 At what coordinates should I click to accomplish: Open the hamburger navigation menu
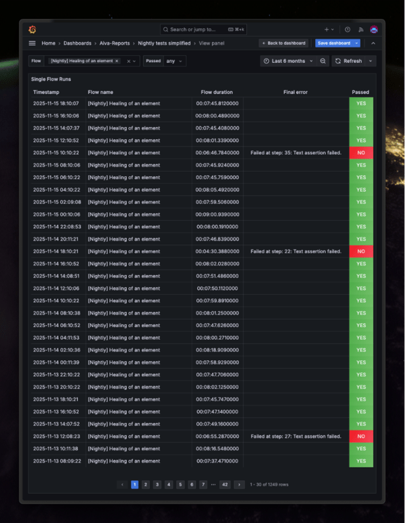(32, 43)
